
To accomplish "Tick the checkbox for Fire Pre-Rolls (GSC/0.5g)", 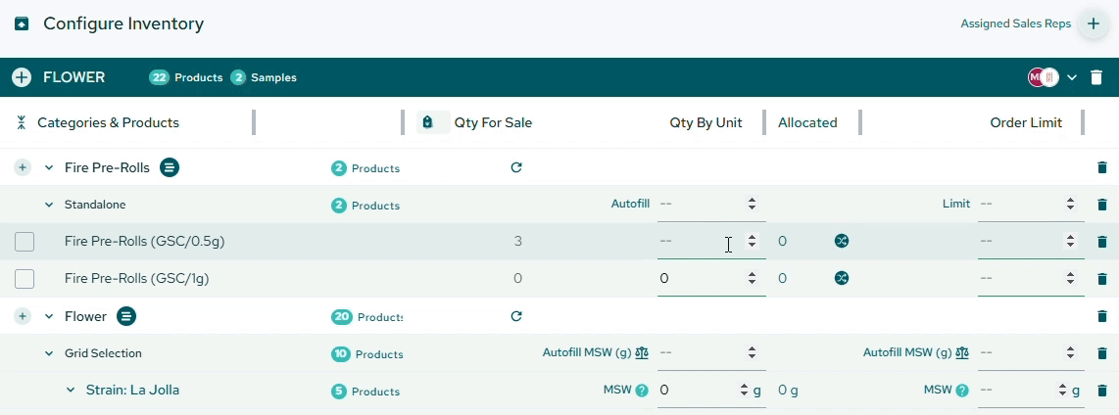I will [x=24, y=242].
